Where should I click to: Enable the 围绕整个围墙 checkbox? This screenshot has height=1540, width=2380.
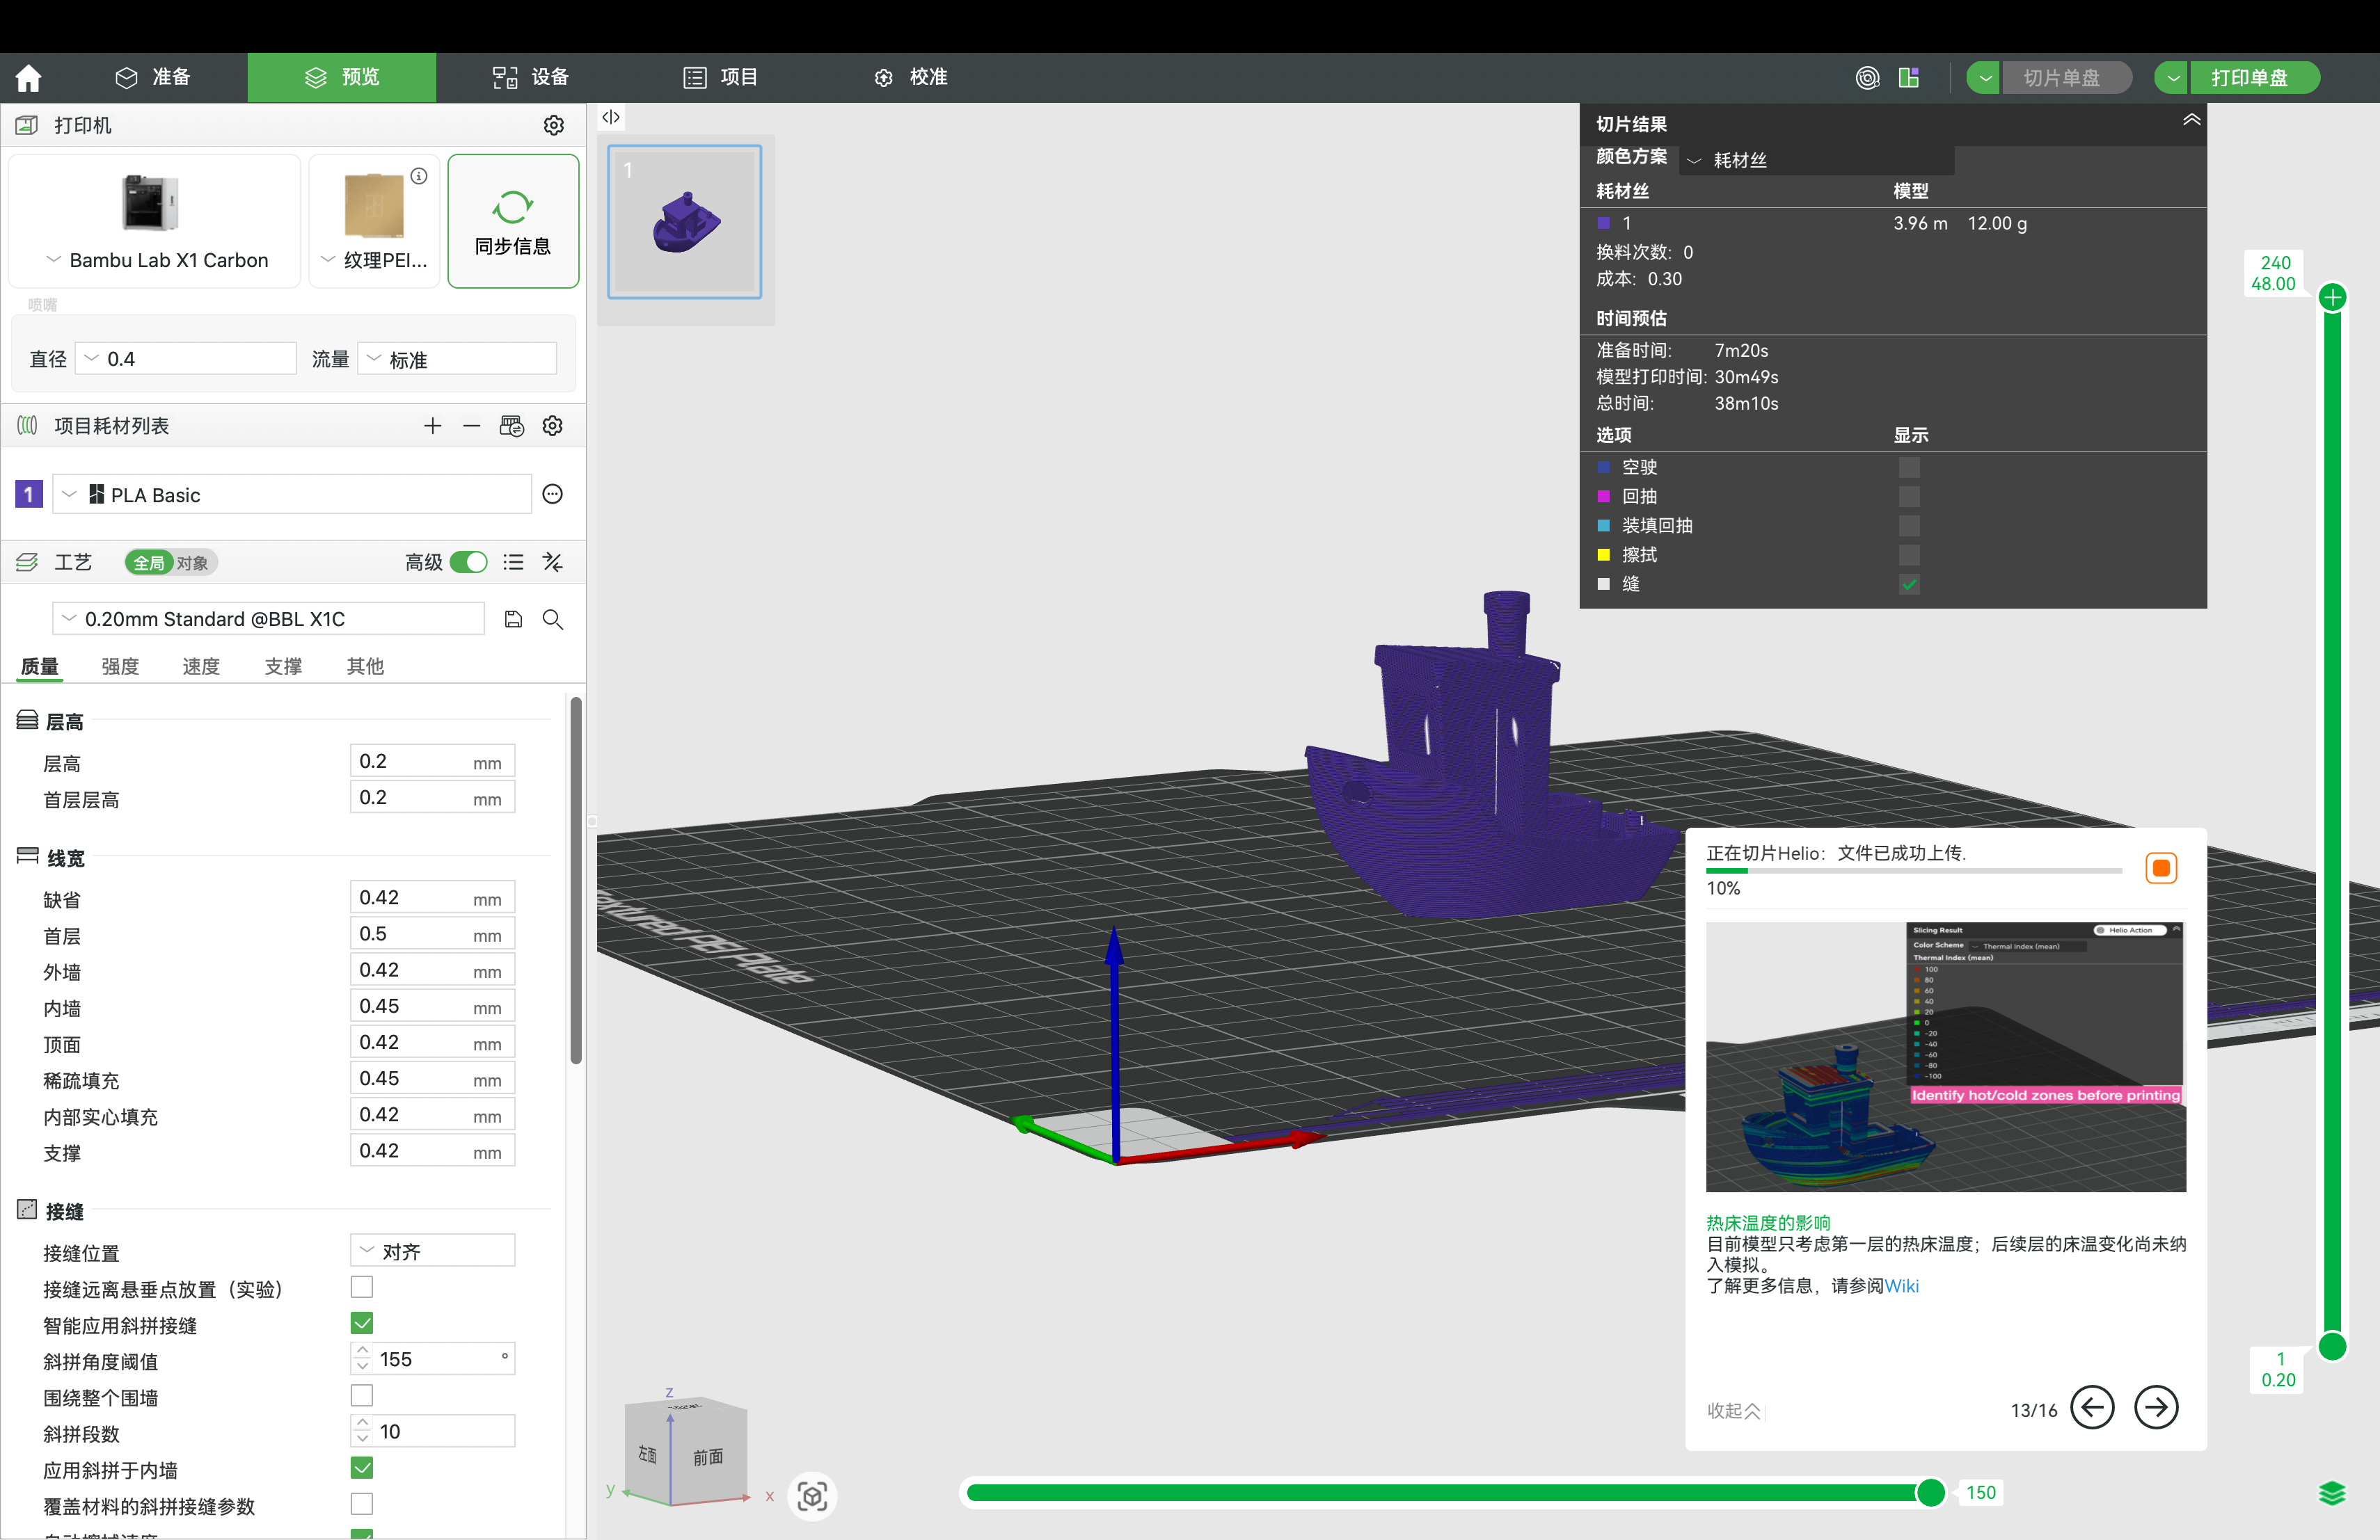(362, 1396)
